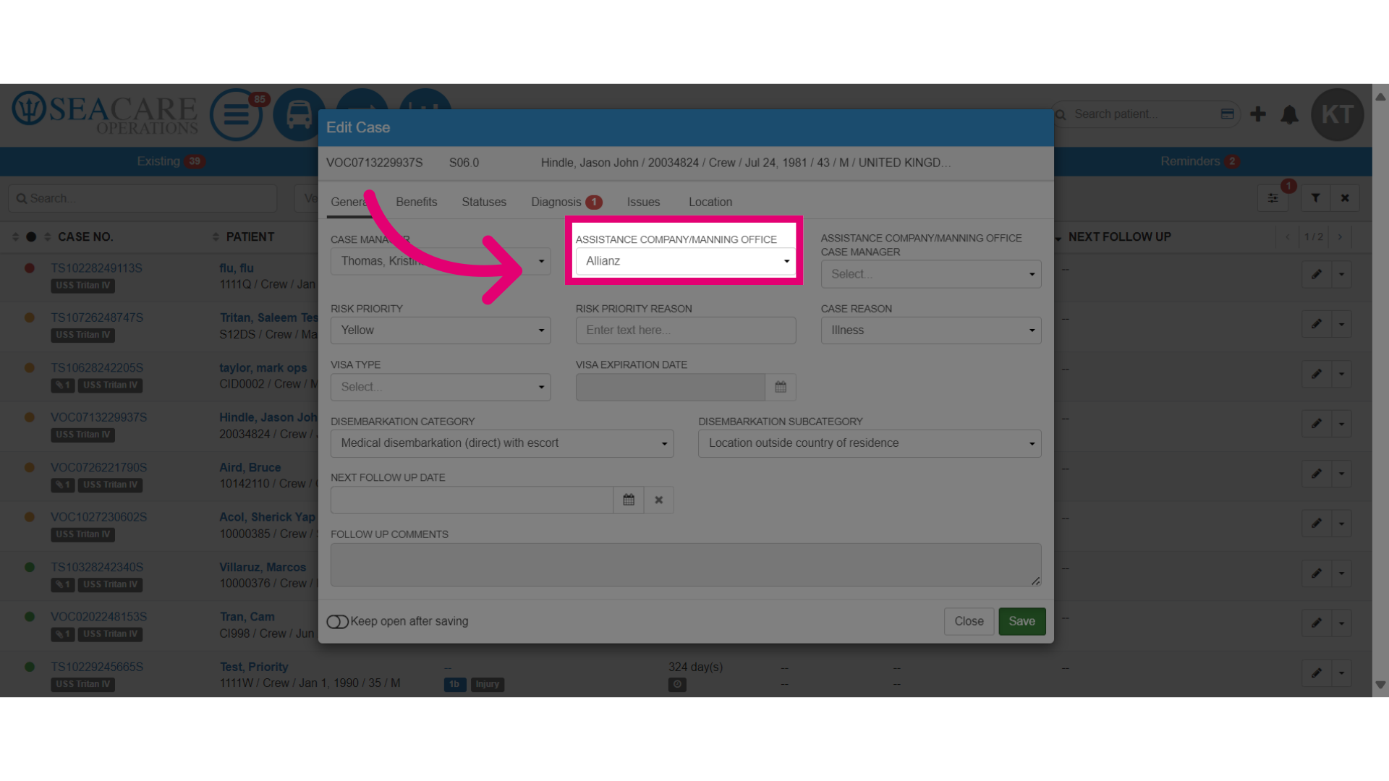Open the Disembarkation Category dropdown
The image size is (1389, 781).
pos(502,443)
